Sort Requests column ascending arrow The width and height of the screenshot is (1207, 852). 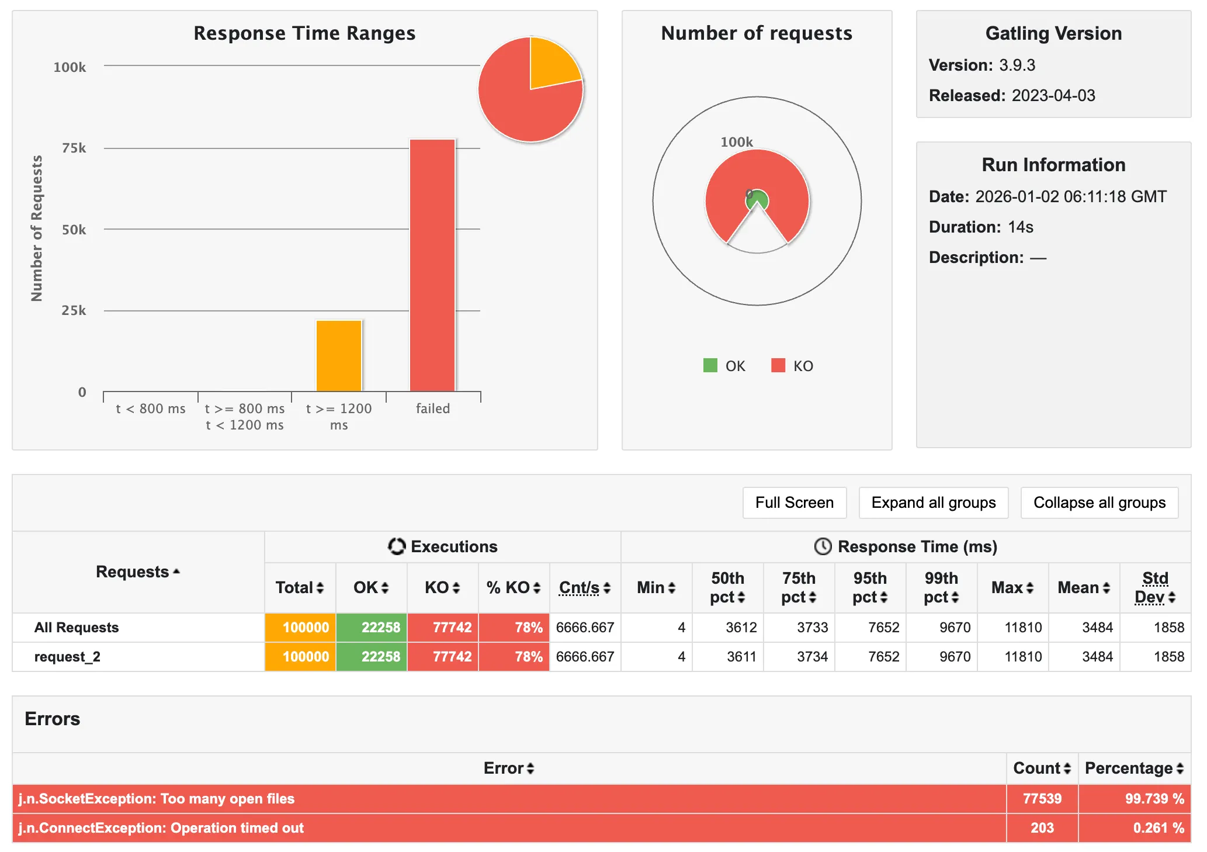pos(176,572)
